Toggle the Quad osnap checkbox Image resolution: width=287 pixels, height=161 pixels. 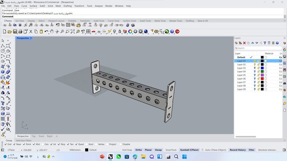pyautogui.click(x=76, y=144)
